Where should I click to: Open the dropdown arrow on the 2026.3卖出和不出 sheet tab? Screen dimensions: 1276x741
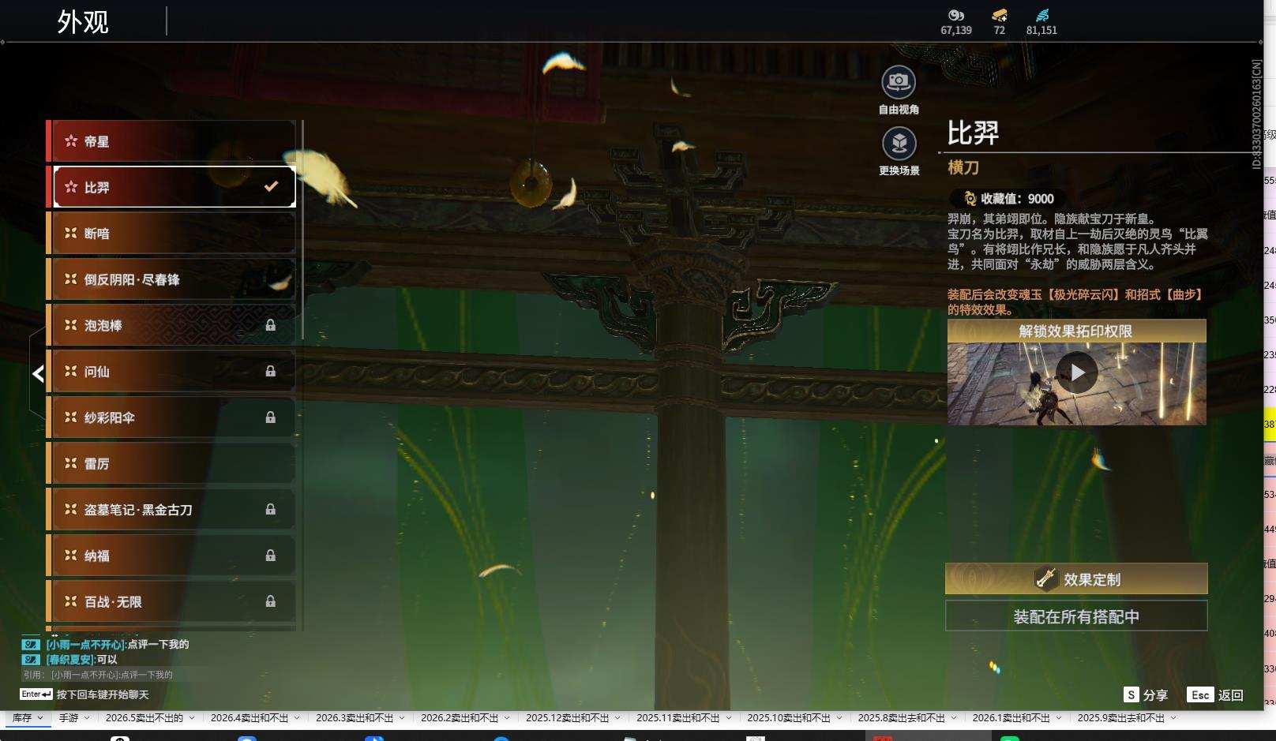(x=402, y=718)
